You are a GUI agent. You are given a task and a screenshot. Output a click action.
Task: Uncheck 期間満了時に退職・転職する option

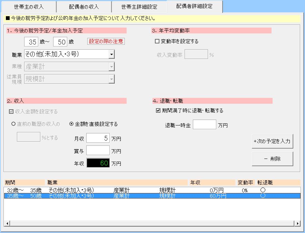coord(158,111)
